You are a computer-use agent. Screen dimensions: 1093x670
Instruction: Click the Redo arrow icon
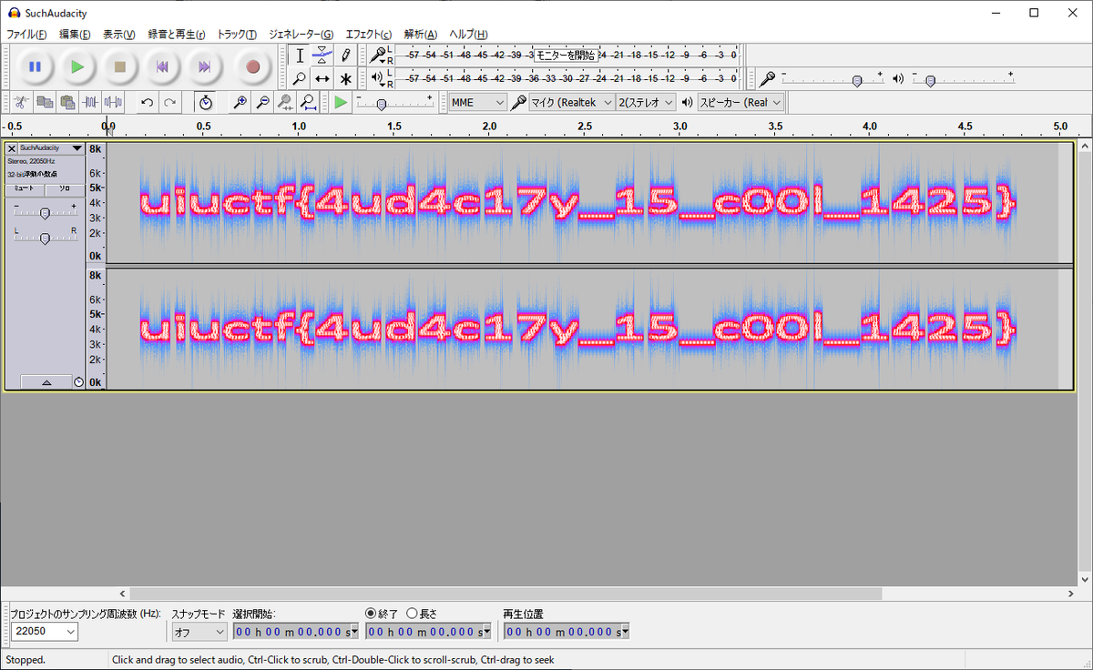coord(169,102)
